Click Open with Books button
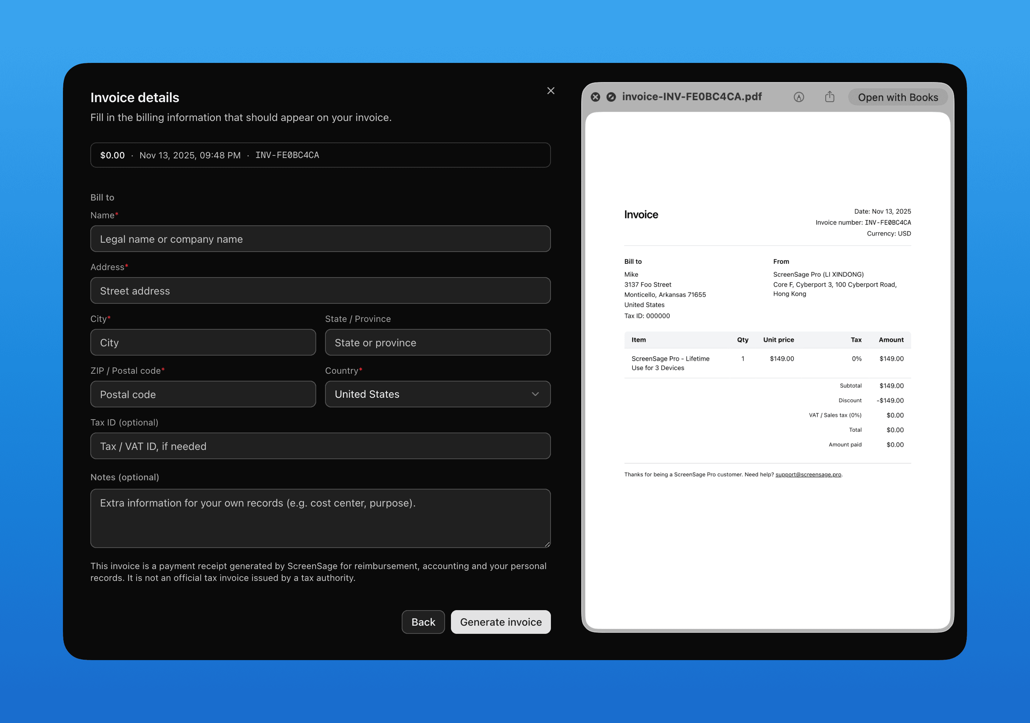The width and height of the screenshot is (1030, 723). tap(898, 97)
